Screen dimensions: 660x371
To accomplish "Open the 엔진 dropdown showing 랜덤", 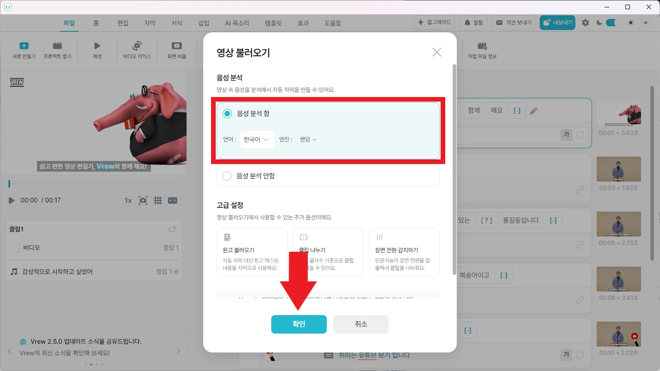I will click(x=308, y=140).
